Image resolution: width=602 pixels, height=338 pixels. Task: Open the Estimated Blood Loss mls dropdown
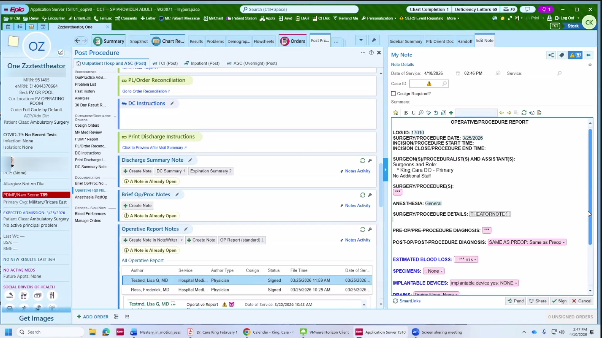pyautogui.click(x=466, y=259)
